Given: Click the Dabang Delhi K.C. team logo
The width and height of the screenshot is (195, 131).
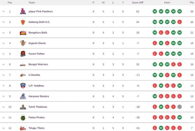Looking at the screenshot, I should [23, 22].
